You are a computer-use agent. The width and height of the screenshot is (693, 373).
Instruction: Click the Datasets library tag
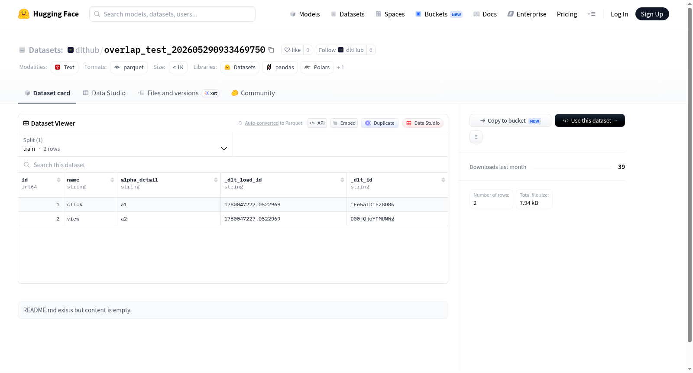[x=240, y=67]
